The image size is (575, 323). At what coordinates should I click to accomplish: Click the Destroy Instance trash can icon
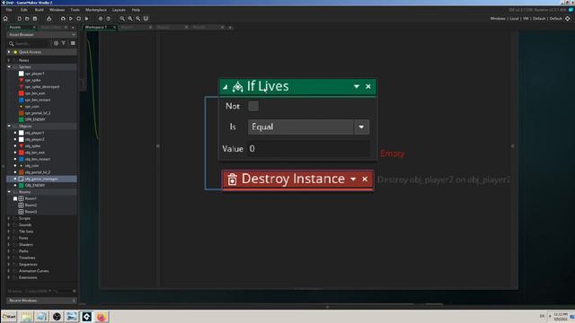tap(232, 179)
